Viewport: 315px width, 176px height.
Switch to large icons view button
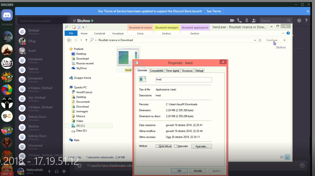coord(287,157)
